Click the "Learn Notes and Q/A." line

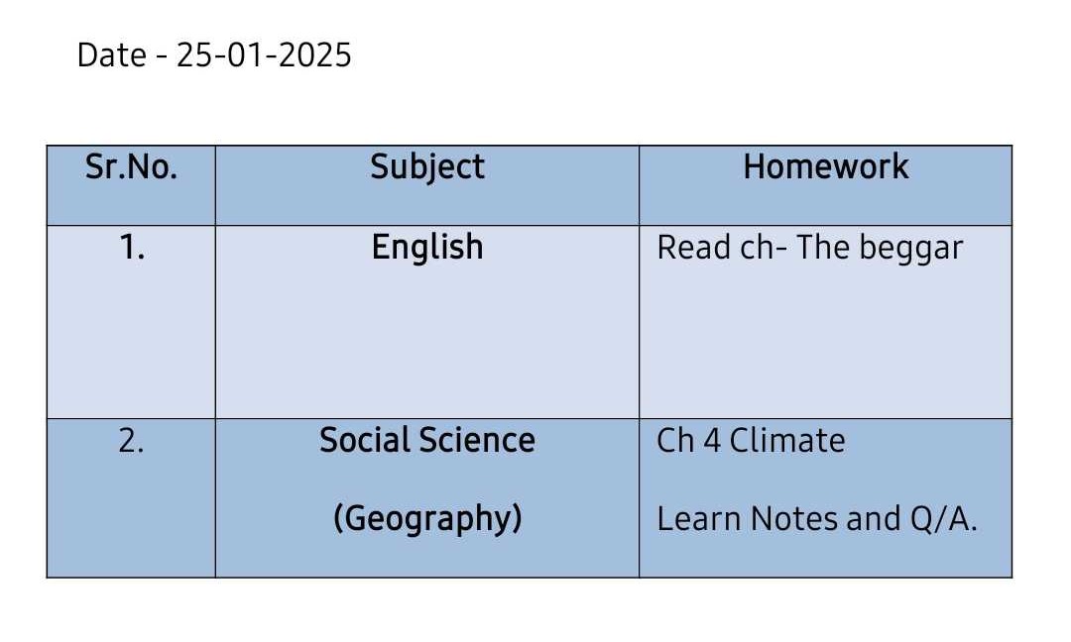pos(817,519)
